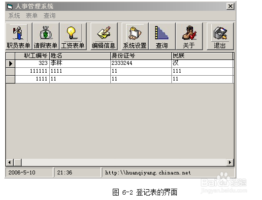Click ID number cell 2333244
The width and height of the screenshot is (262, 200).
[x=141, y=63]
